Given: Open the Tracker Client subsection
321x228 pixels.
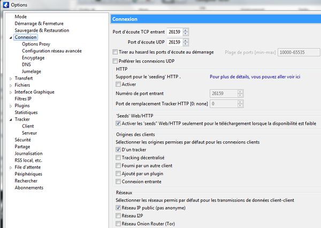Looking at the screenshot, I should 28,126.
